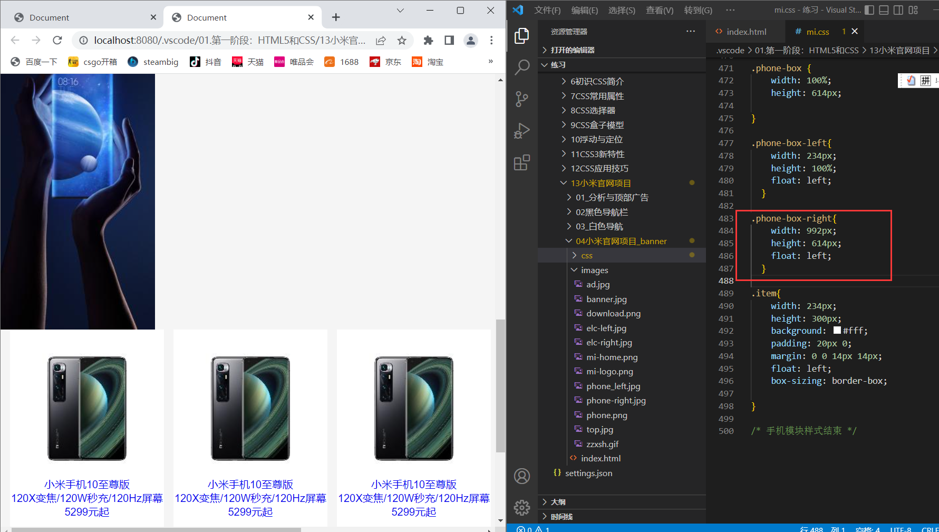This screenshot has height=532, width=939.
Task: Toggle the bottom panel layout icon
Action: (x=884, y=10)
